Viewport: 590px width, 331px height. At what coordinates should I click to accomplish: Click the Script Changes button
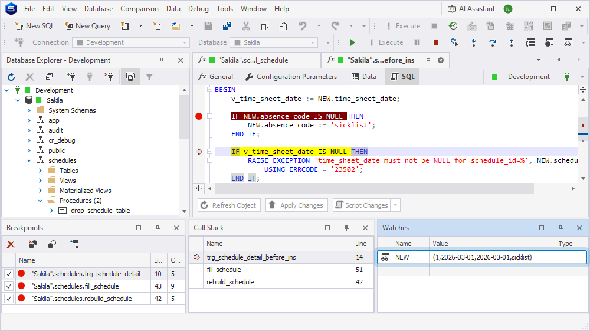pos(362,205)
